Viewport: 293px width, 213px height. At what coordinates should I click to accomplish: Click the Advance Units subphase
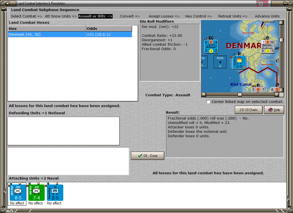coord(267,16)
